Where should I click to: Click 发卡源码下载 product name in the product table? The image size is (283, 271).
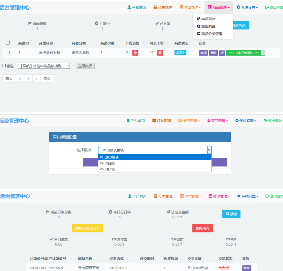tap(49, 53)
